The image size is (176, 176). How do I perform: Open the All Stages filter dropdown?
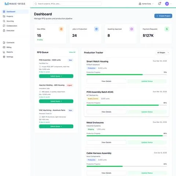pyautogui.click(x=163, y=52)
